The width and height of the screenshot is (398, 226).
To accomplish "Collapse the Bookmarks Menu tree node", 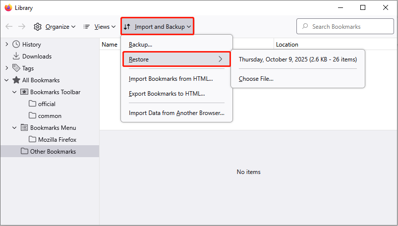I will (14, 128).
